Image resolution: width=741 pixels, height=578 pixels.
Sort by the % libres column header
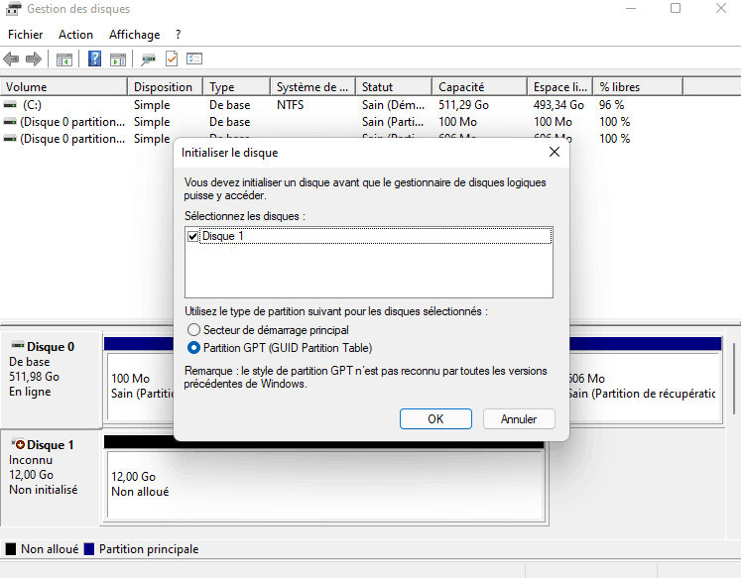pyautogui.click(x=638, y=87)
